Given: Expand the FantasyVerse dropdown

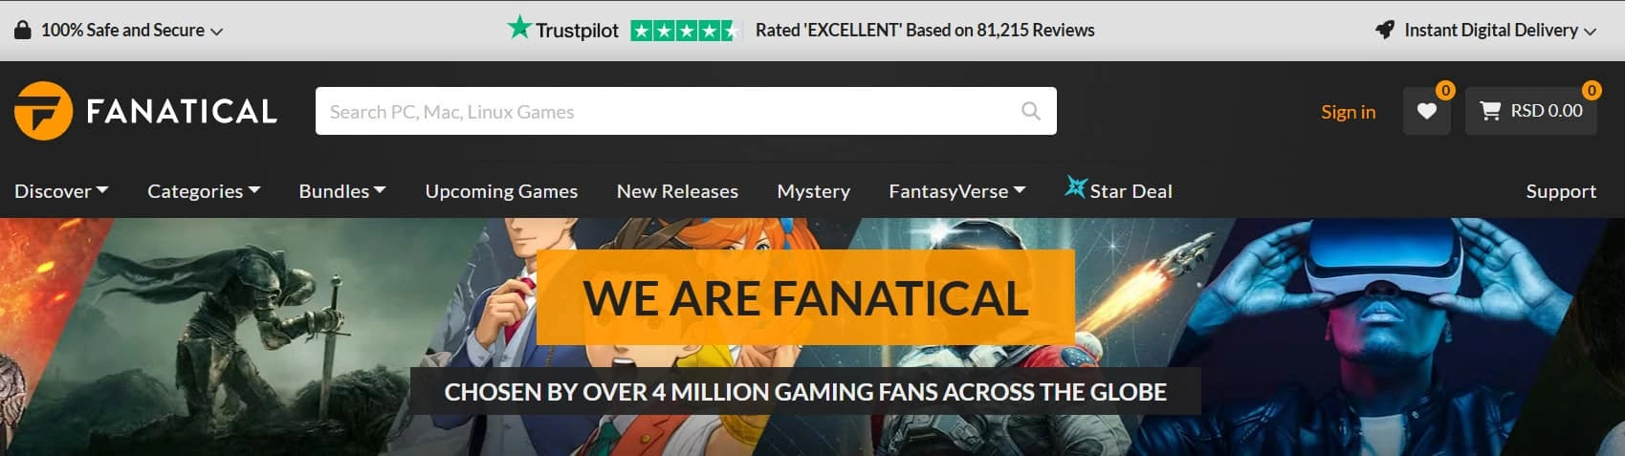Looking at the screenshot, I should [957, 191].
